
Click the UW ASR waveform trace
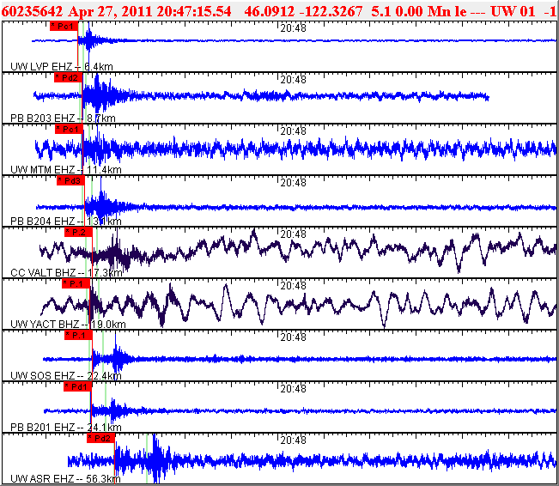[x=312, y=460]
